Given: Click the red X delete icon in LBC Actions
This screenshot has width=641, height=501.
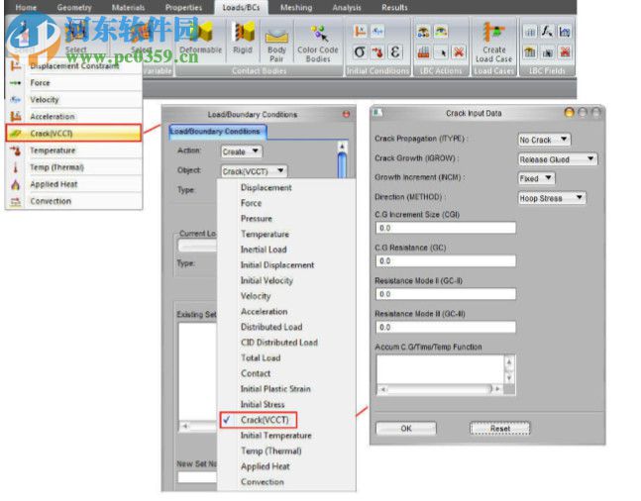Looking at the screenshot, I should pos(459,52).
